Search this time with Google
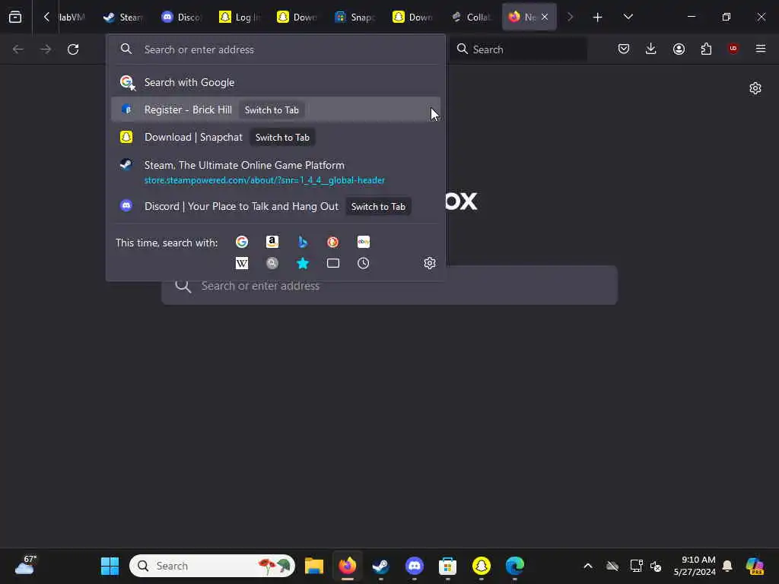The width and height of the screenshot is (779, 584). pyautogui.click(x=242, y=242)
